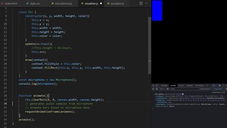Switch to the pumpkin.js tab
Viewport: 227px width, 128px height.
coord(117,4)
